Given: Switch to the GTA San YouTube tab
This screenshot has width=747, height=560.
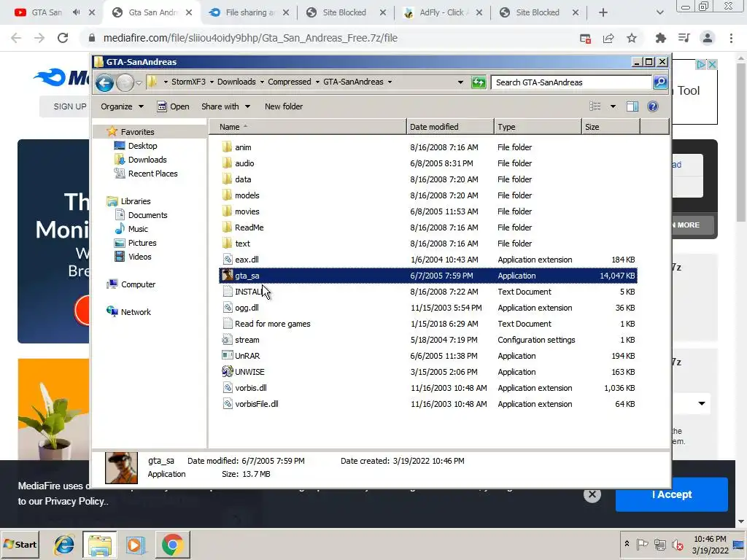Looking at the screenshot, I should point(46,12).
